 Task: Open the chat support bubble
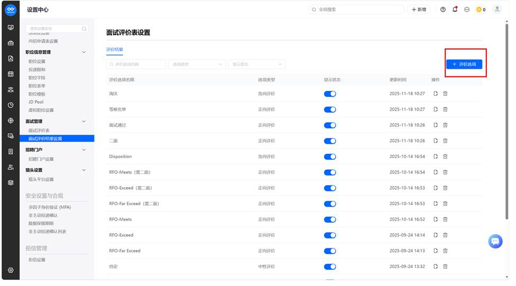(x=495, y=241)
